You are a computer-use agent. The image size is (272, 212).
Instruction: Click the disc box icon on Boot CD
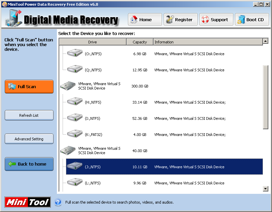(x=241, y=20)
